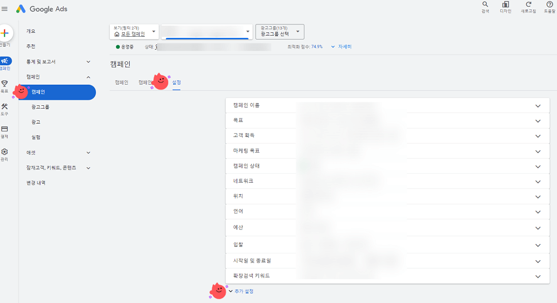Switch to the first 캠페인 tab
The image size is (557, 303).
[121, 82]
